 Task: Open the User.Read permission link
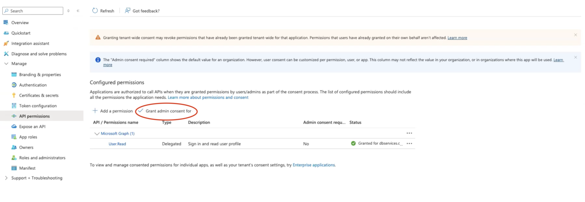(117, 144)
